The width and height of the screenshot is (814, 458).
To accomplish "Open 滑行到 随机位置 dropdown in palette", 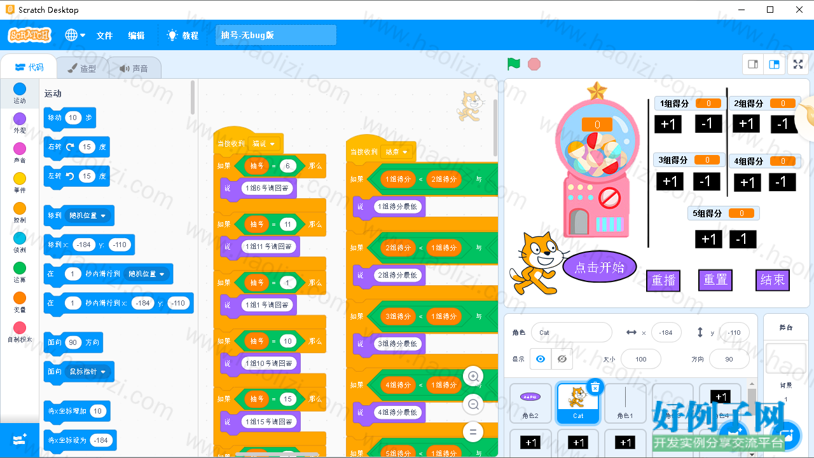I will point(146,274).
